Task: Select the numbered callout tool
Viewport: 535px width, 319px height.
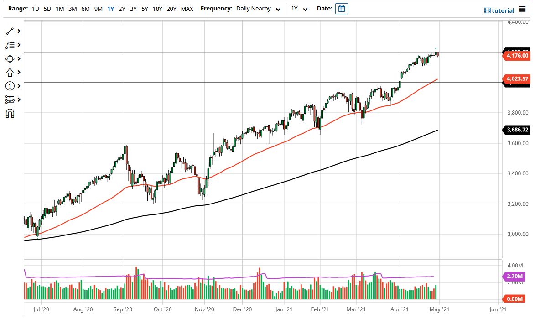Action: (10, 86)
